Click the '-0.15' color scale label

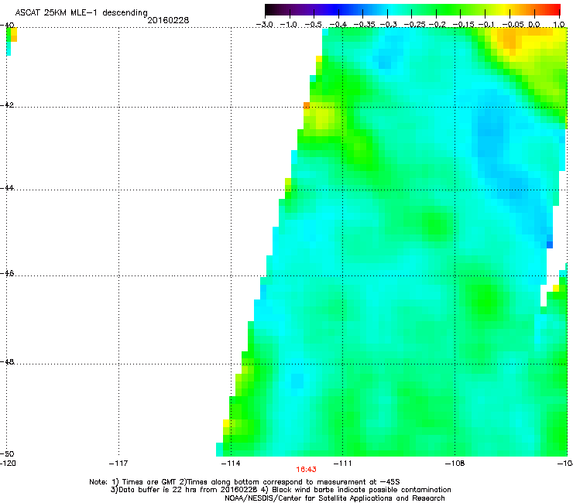click(x=463, y=25)
